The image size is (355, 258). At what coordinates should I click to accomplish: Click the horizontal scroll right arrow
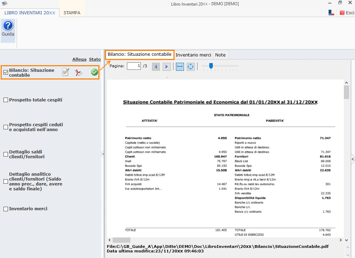point(340,240)
